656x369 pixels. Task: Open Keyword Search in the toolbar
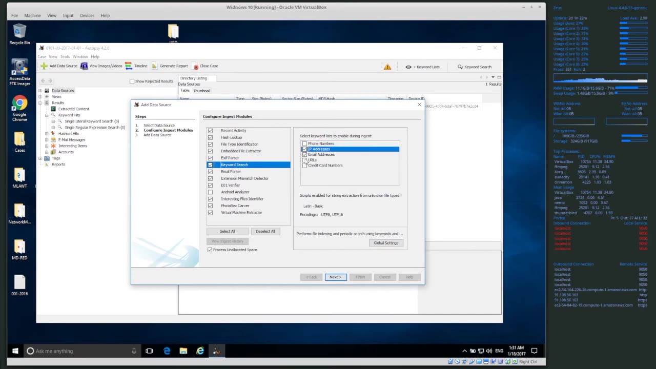click(475, 67)
